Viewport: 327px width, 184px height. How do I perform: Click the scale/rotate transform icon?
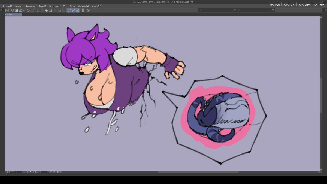tap(50, 10)
